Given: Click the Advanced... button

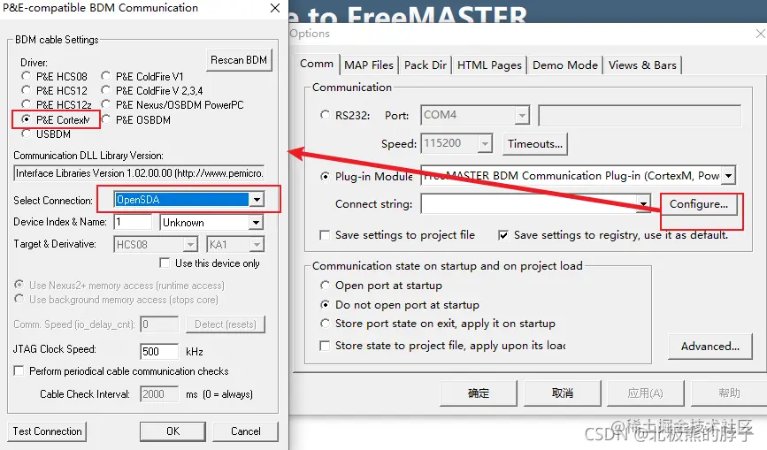Looking at the screenshot, I should coord(710,347).
